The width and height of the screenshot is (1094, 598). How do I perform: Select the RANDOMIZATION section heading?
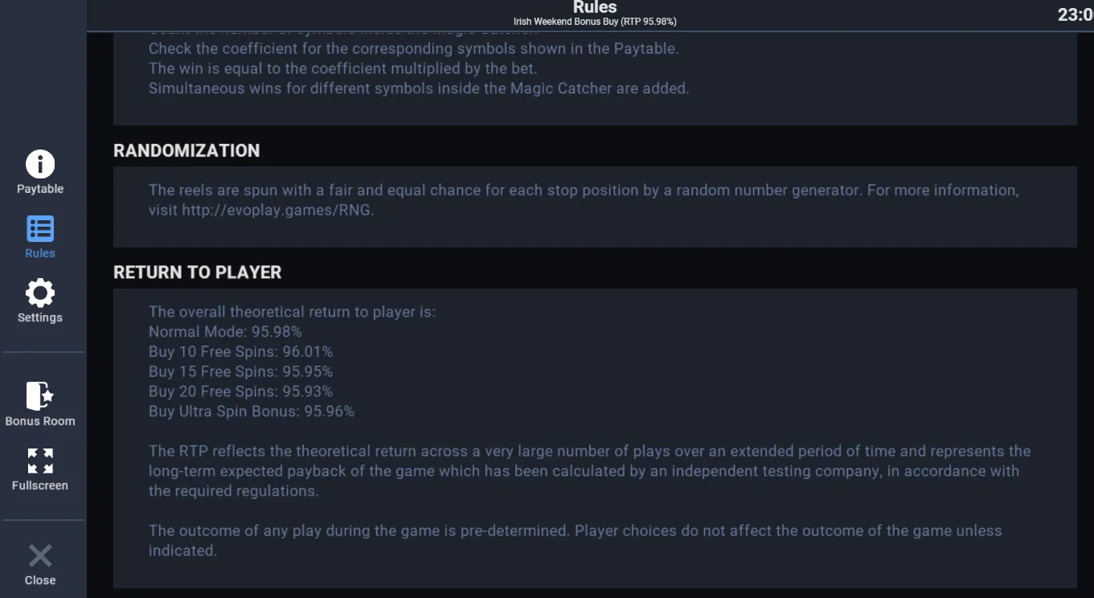(186, 150)
